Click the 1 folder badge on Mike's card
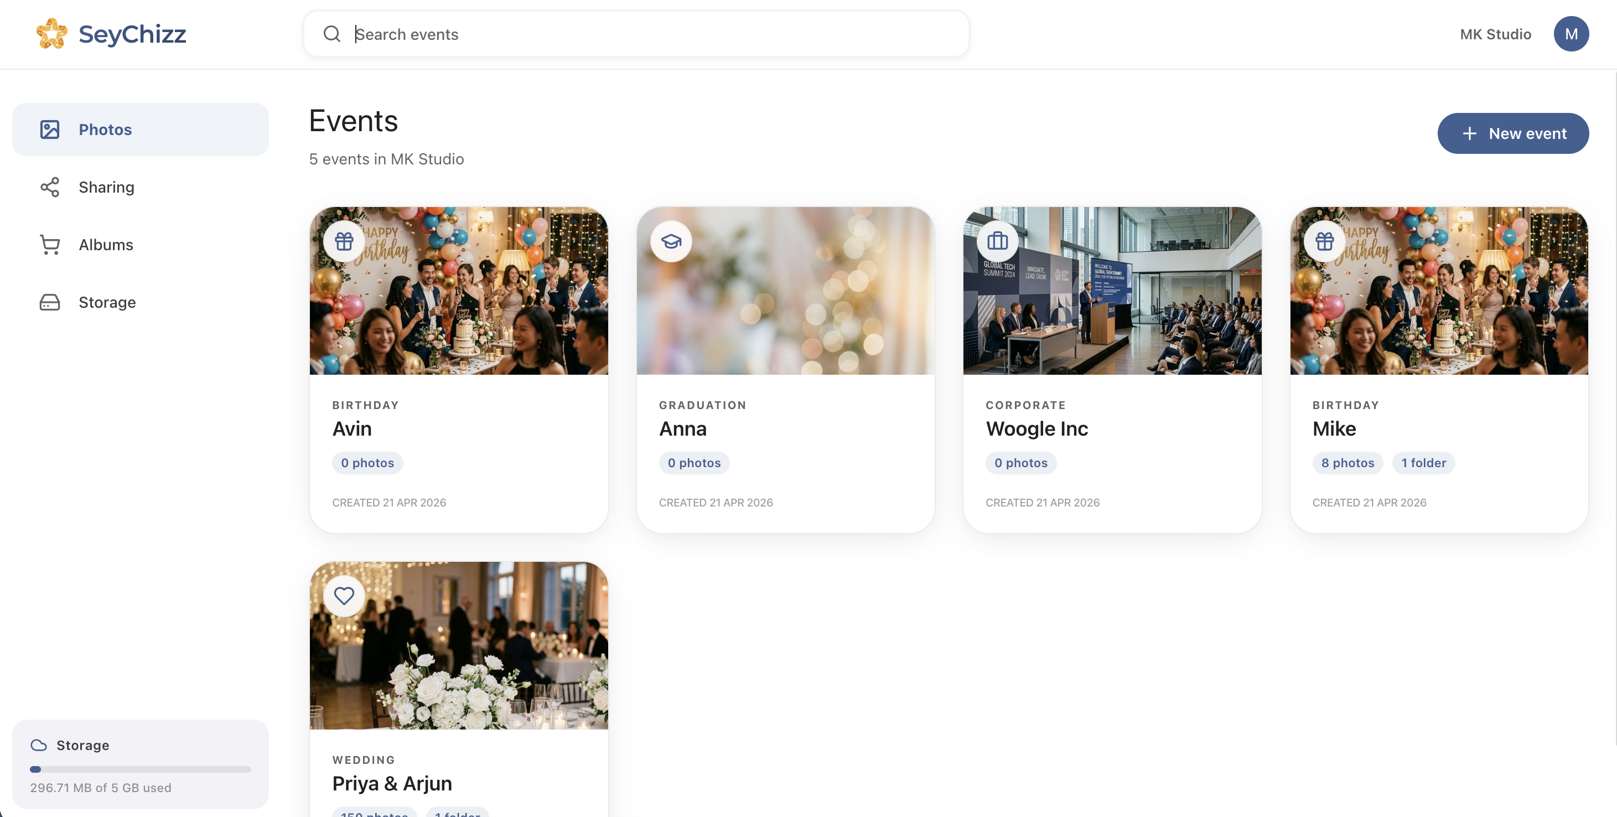 pos(1423,463)
